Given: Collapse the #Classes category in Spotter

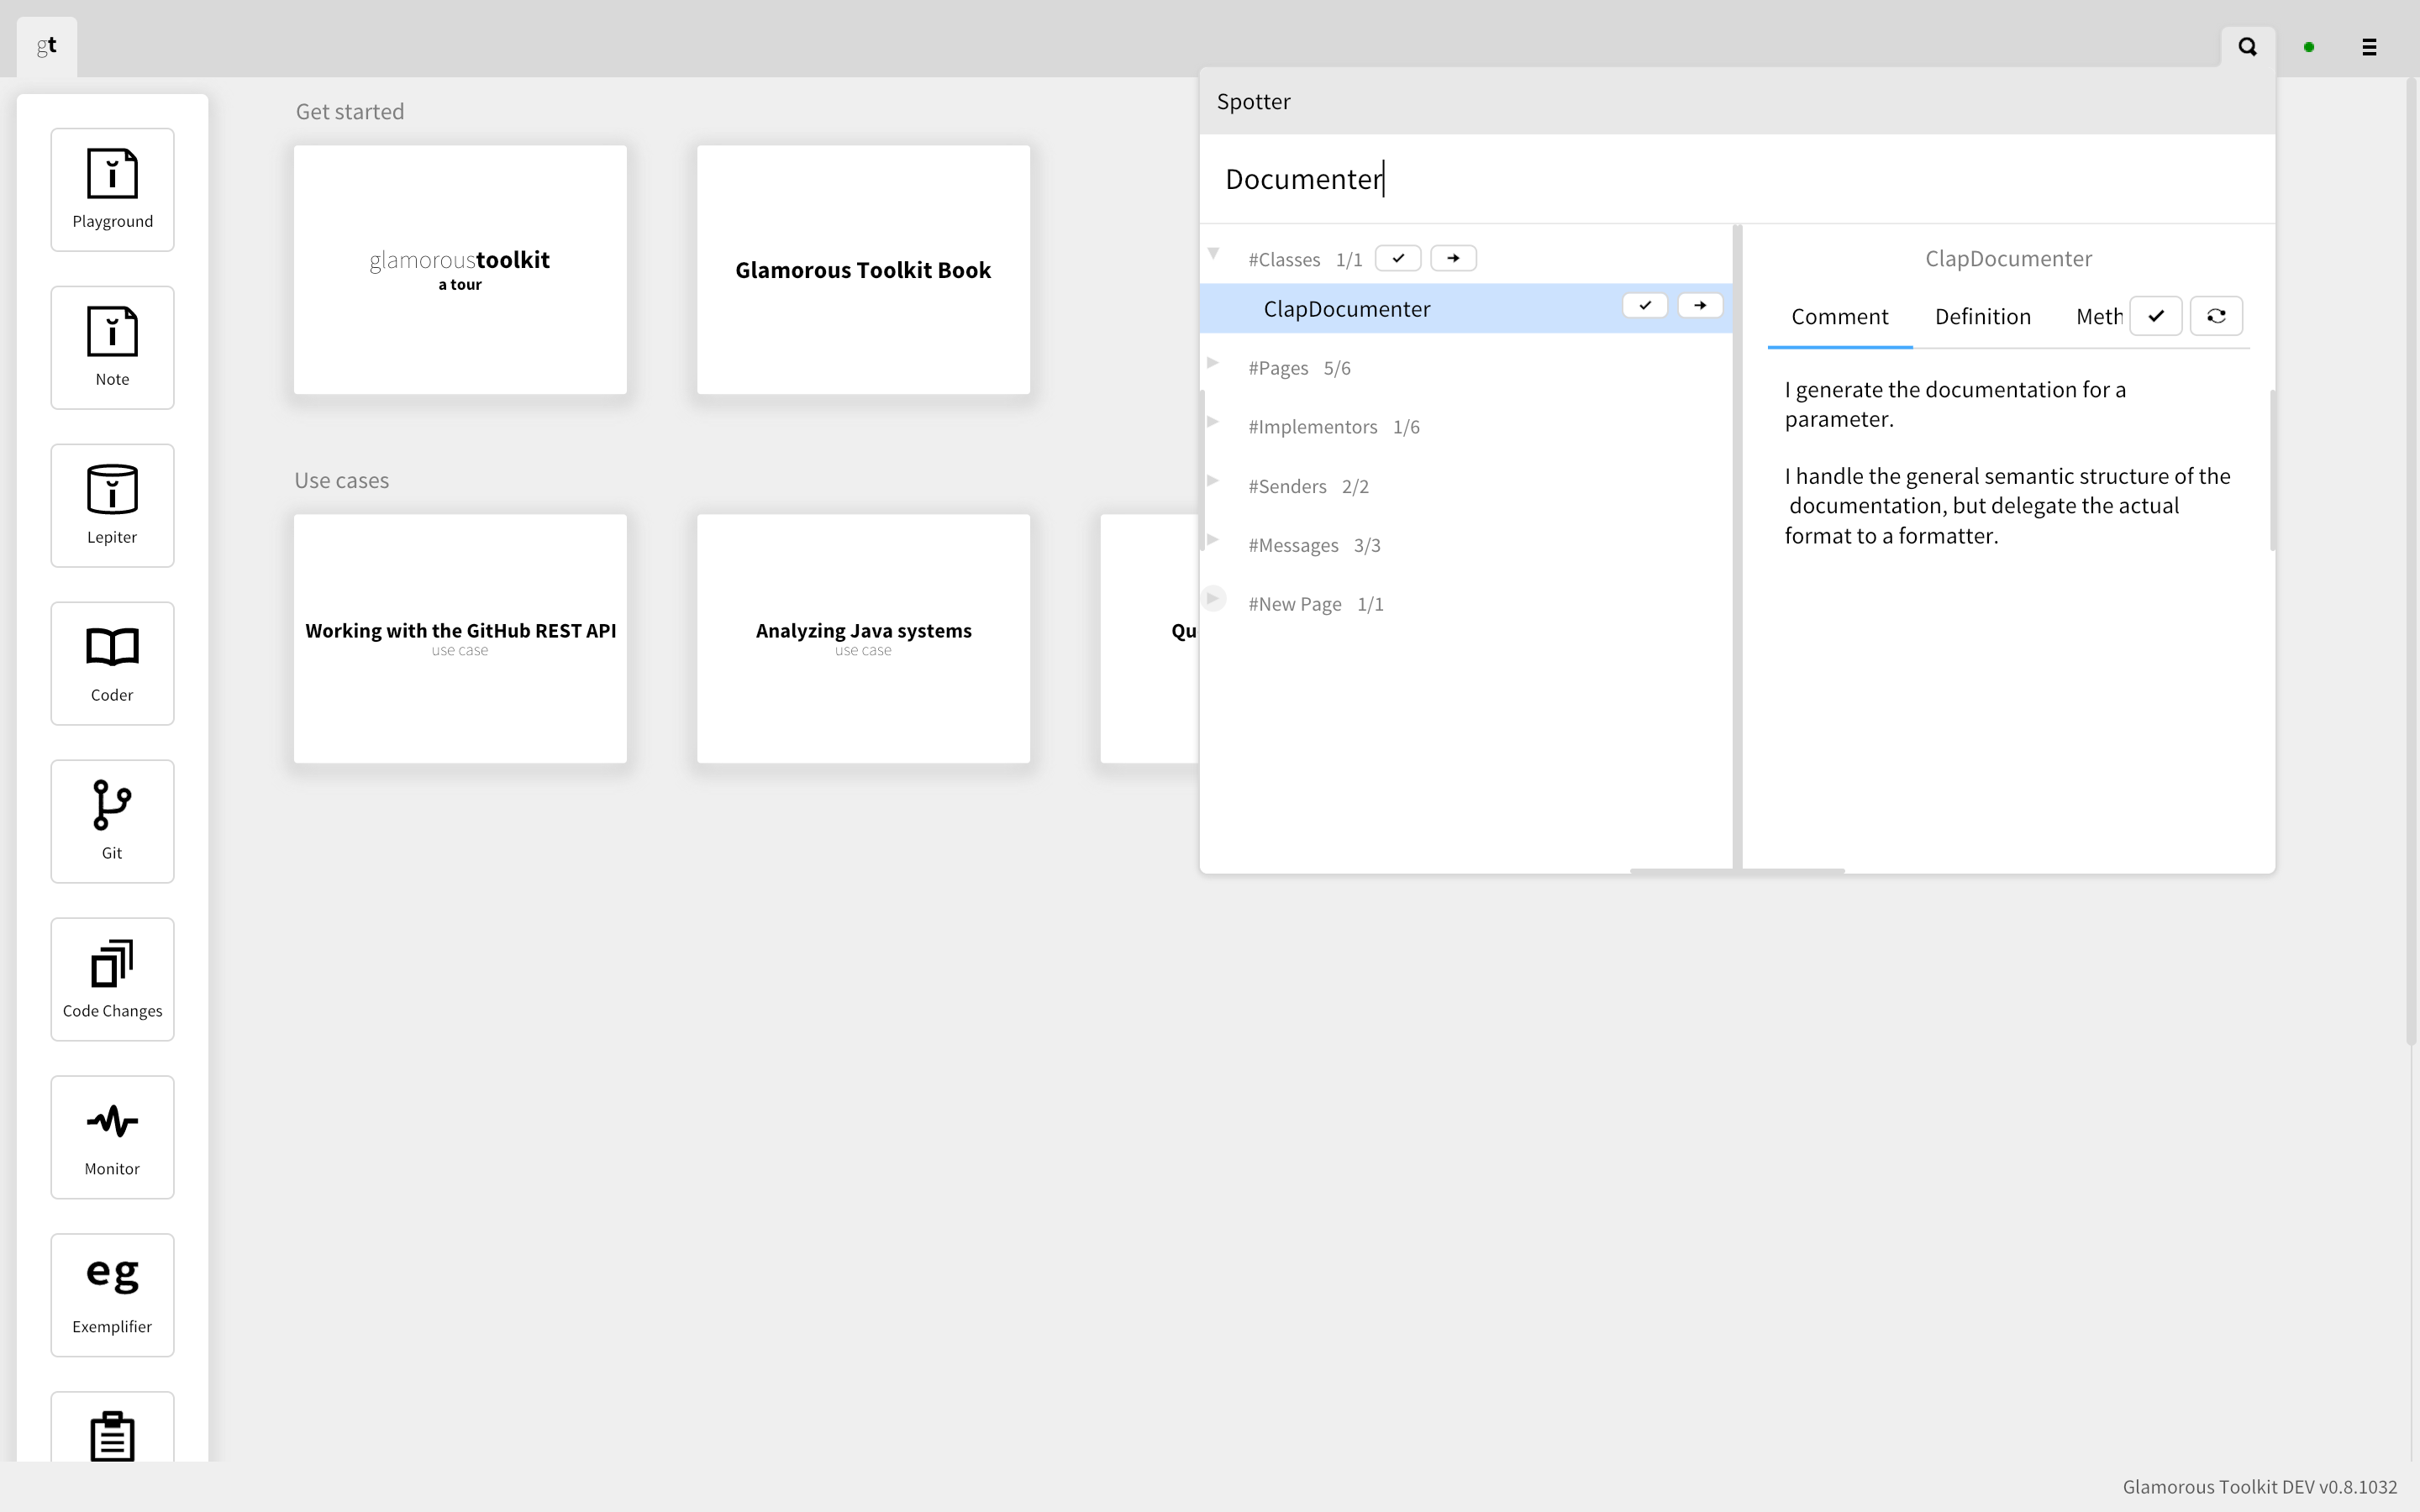Looking at the screenshot, I should tap(1214, 255).
